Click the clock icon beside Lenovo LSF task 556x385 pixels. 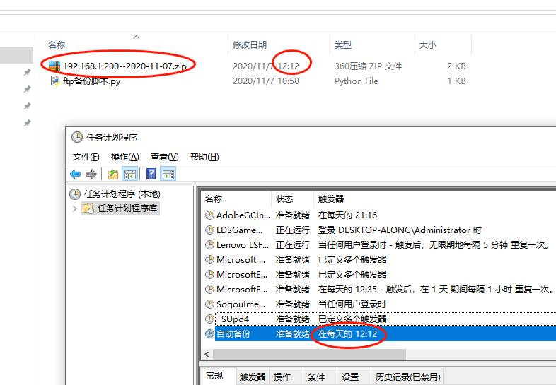click(x=209, y=244)
